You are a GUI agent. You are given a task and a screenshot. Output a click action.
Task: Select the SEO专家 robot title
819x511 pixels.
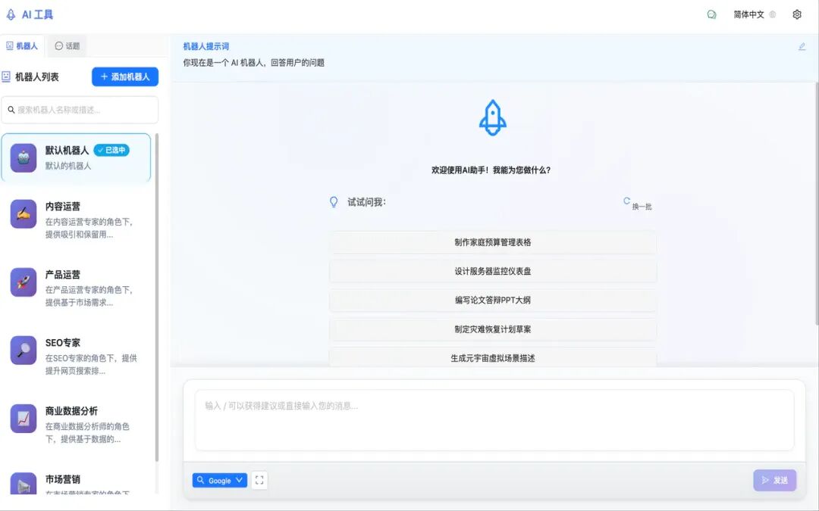point(63,343)
